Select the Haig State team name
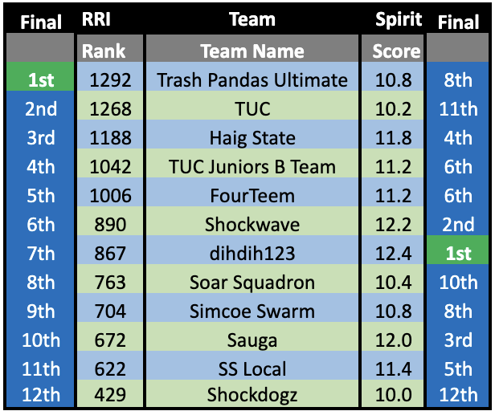The image size is (495, 411). pos(252,138)
